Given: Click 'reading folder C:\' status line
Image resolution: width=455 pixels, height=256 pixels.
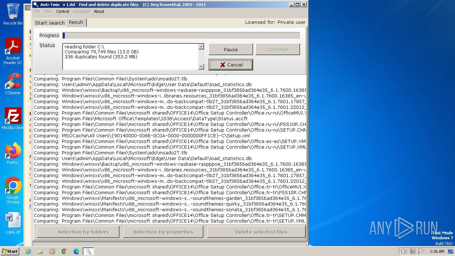Looking at the screenshot, I should click(84, 47).
